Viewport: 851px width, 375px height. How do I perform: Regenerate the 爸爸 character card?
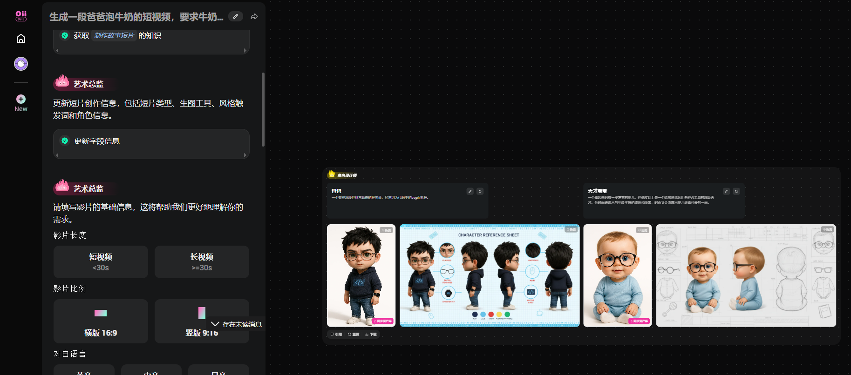click(480, 191)
